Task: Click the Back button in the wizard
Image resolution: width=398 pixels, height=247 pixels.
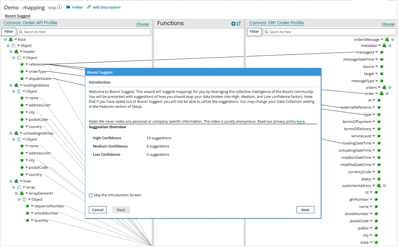Action: click(x=121, y=210)
